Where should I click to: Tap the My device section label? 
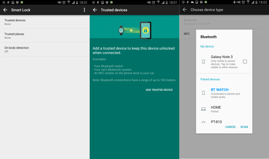(207, 47)
